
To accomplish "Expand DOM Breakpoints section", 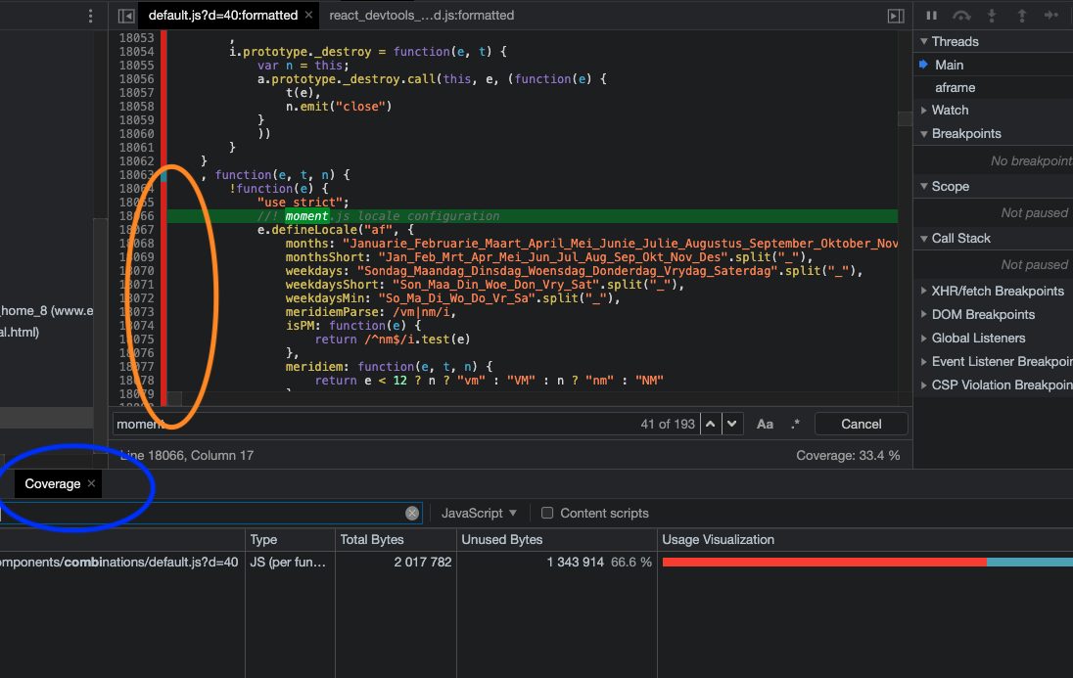I will tap(924, 315).
